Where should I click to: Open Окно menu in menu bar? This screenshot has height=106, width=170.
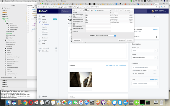point(58,1)
